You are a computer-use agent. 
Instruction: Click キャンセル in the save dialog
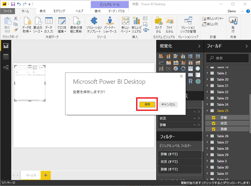coord(168,105)
